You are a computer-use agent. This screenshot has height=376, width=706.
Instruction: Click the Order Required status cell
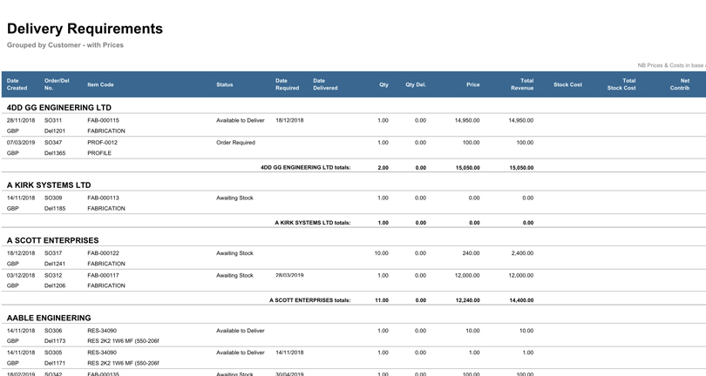coord(235,142)
